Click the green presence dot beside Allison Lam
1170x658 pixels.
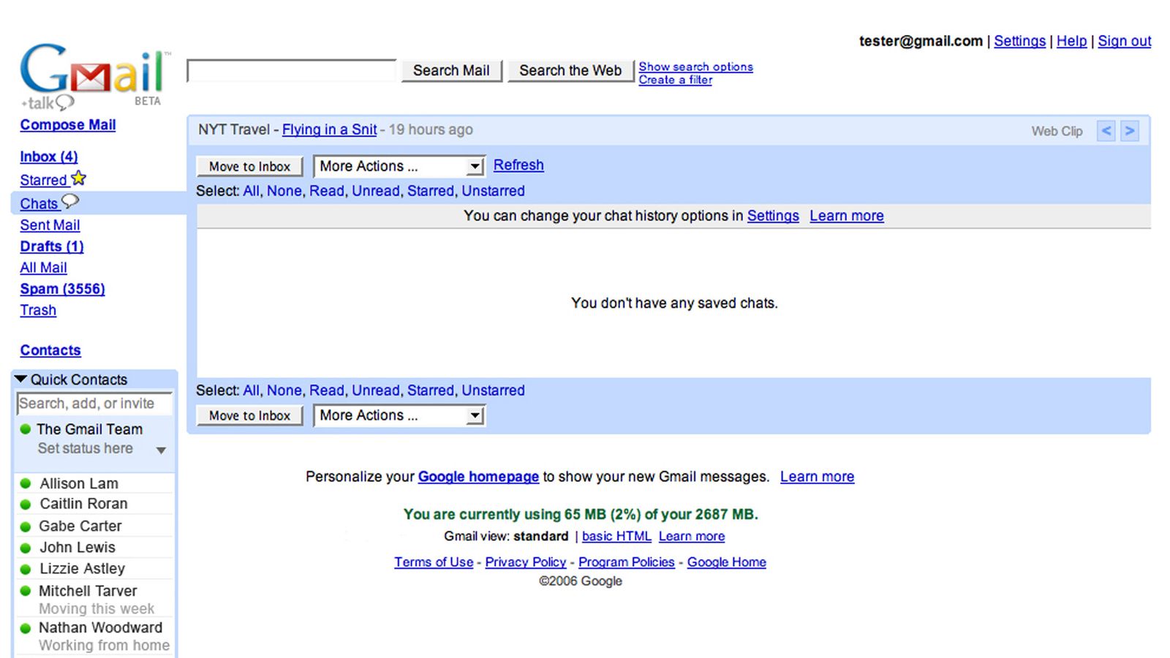pos(24,483)
